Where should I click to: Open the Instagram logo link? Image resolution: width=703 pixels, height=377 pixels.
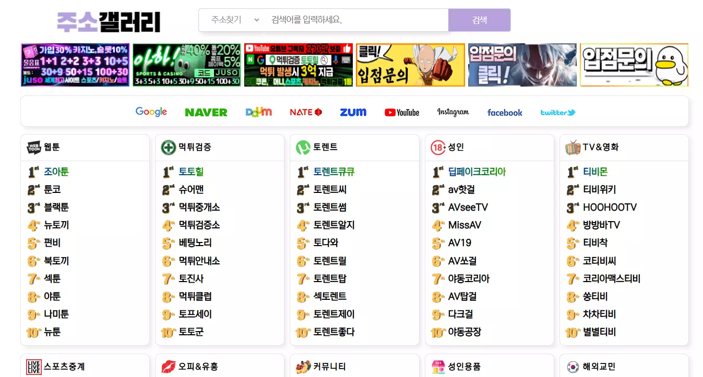(453, 112)
